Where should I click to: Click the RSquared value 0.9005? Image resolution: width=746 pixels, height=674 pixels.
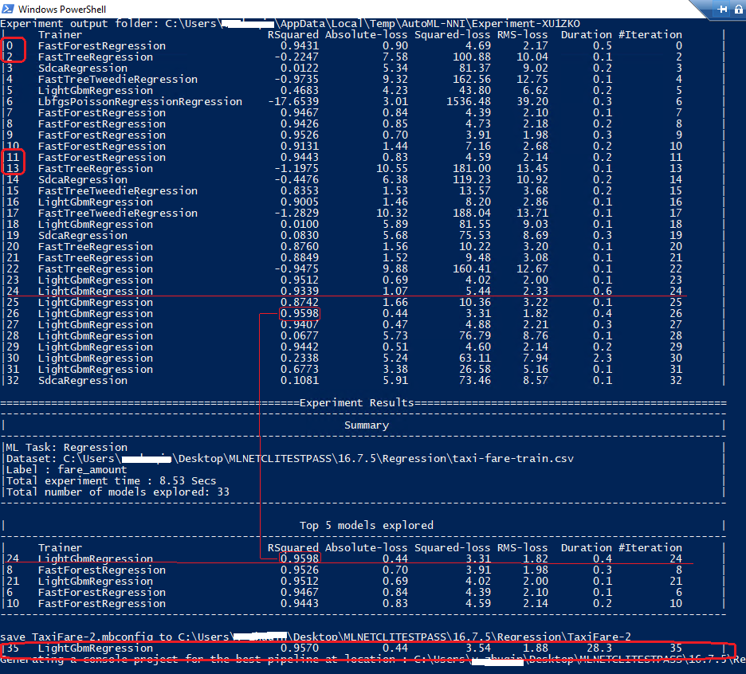299,202
